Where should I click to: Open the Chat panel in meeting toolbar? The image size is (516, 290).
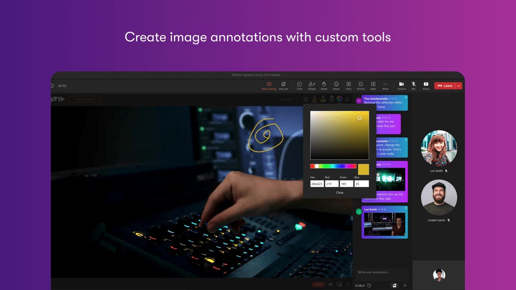[x=299, y=86]
